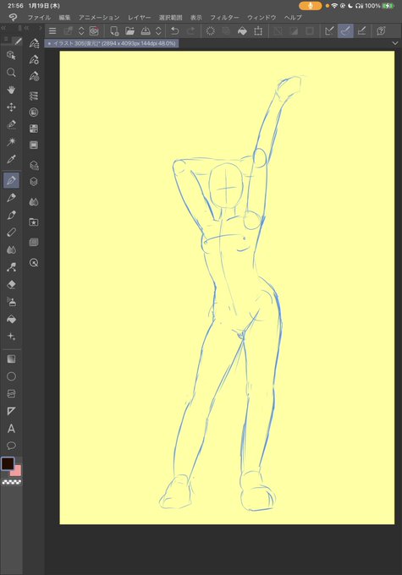Select the Blend tool with two drops
402x575 pixels.
11,249
